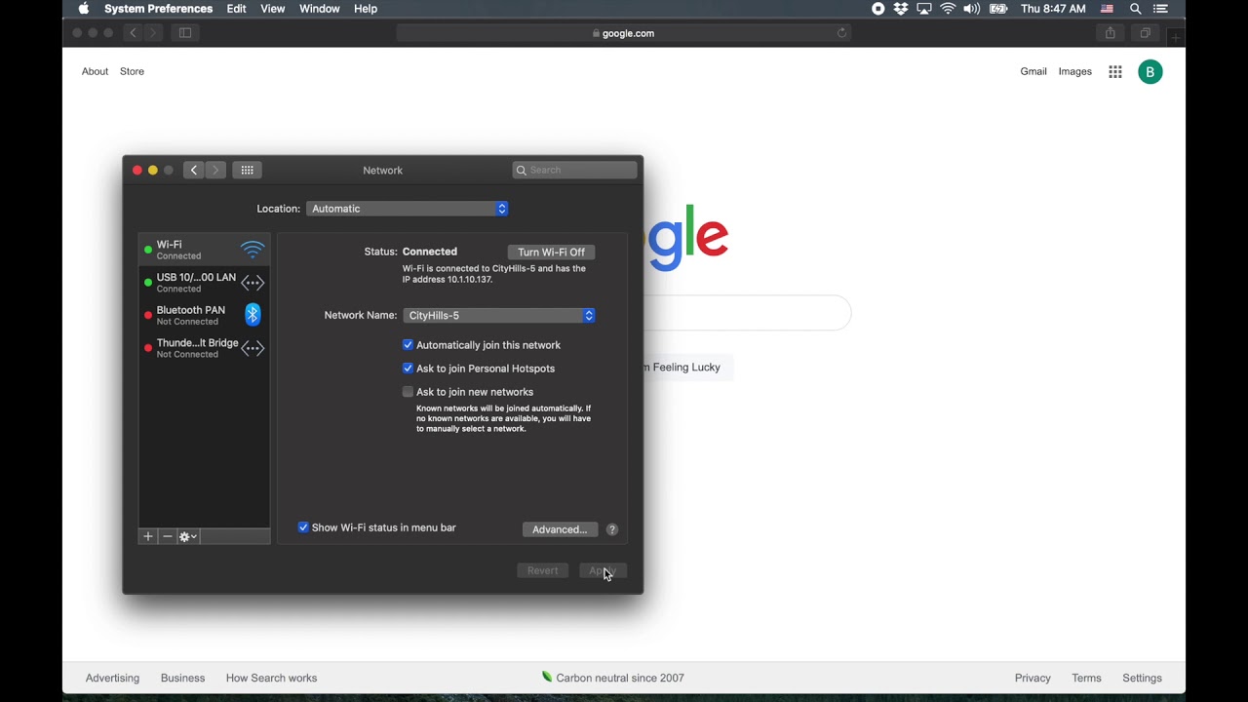Click the Advanced... button
1248x702 pixels.
coord(560,529)
